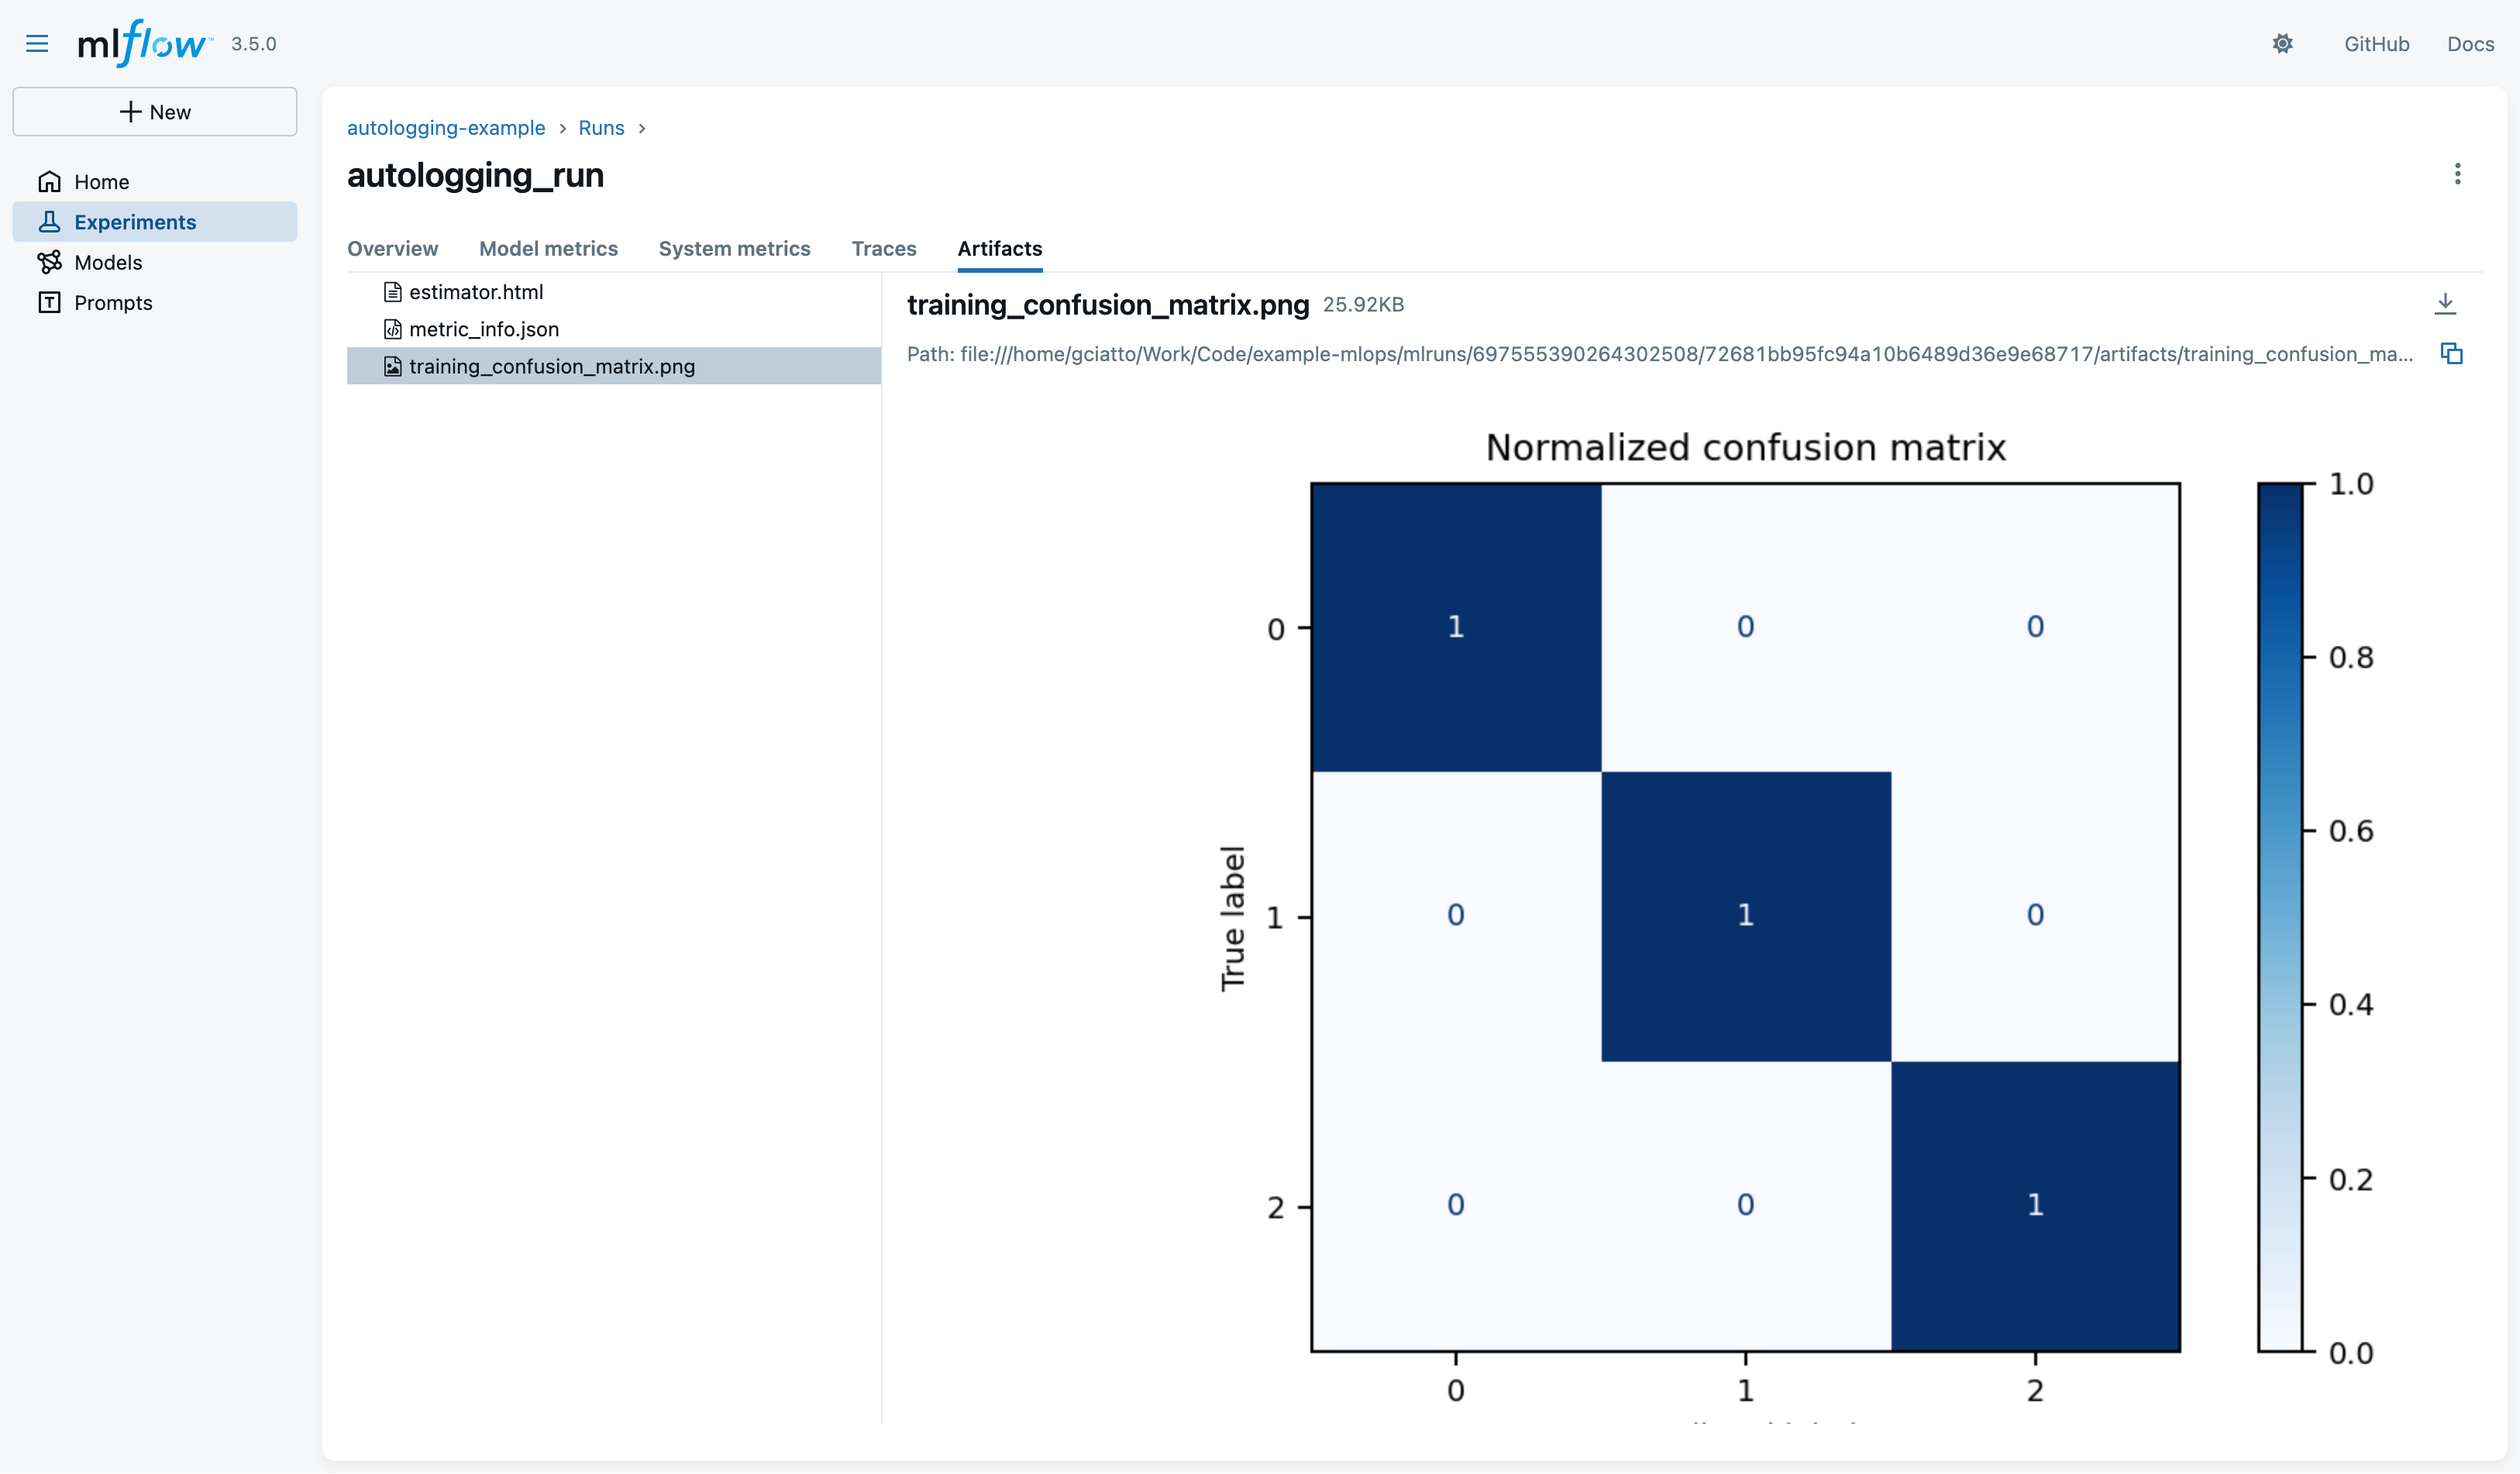Switch to the Model metrics tab

pos(548,248)
